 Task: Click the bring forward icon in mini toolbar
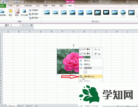95,49
